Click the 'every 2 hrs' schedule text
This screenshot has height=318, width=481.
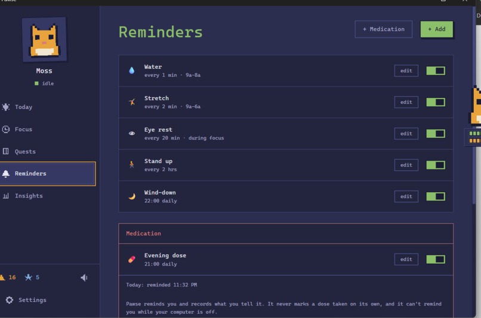point(161,169)
